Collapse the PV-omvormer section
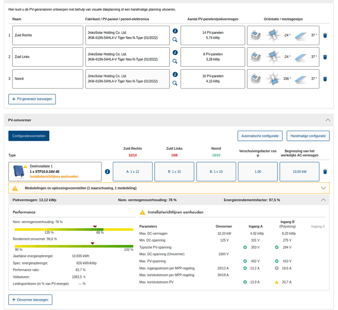The height and width of the screenshot is (310, 338). [x=328, y=120]
